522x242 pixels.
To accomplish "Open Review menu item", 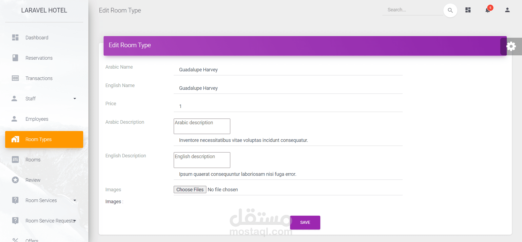I will [44, 180].
